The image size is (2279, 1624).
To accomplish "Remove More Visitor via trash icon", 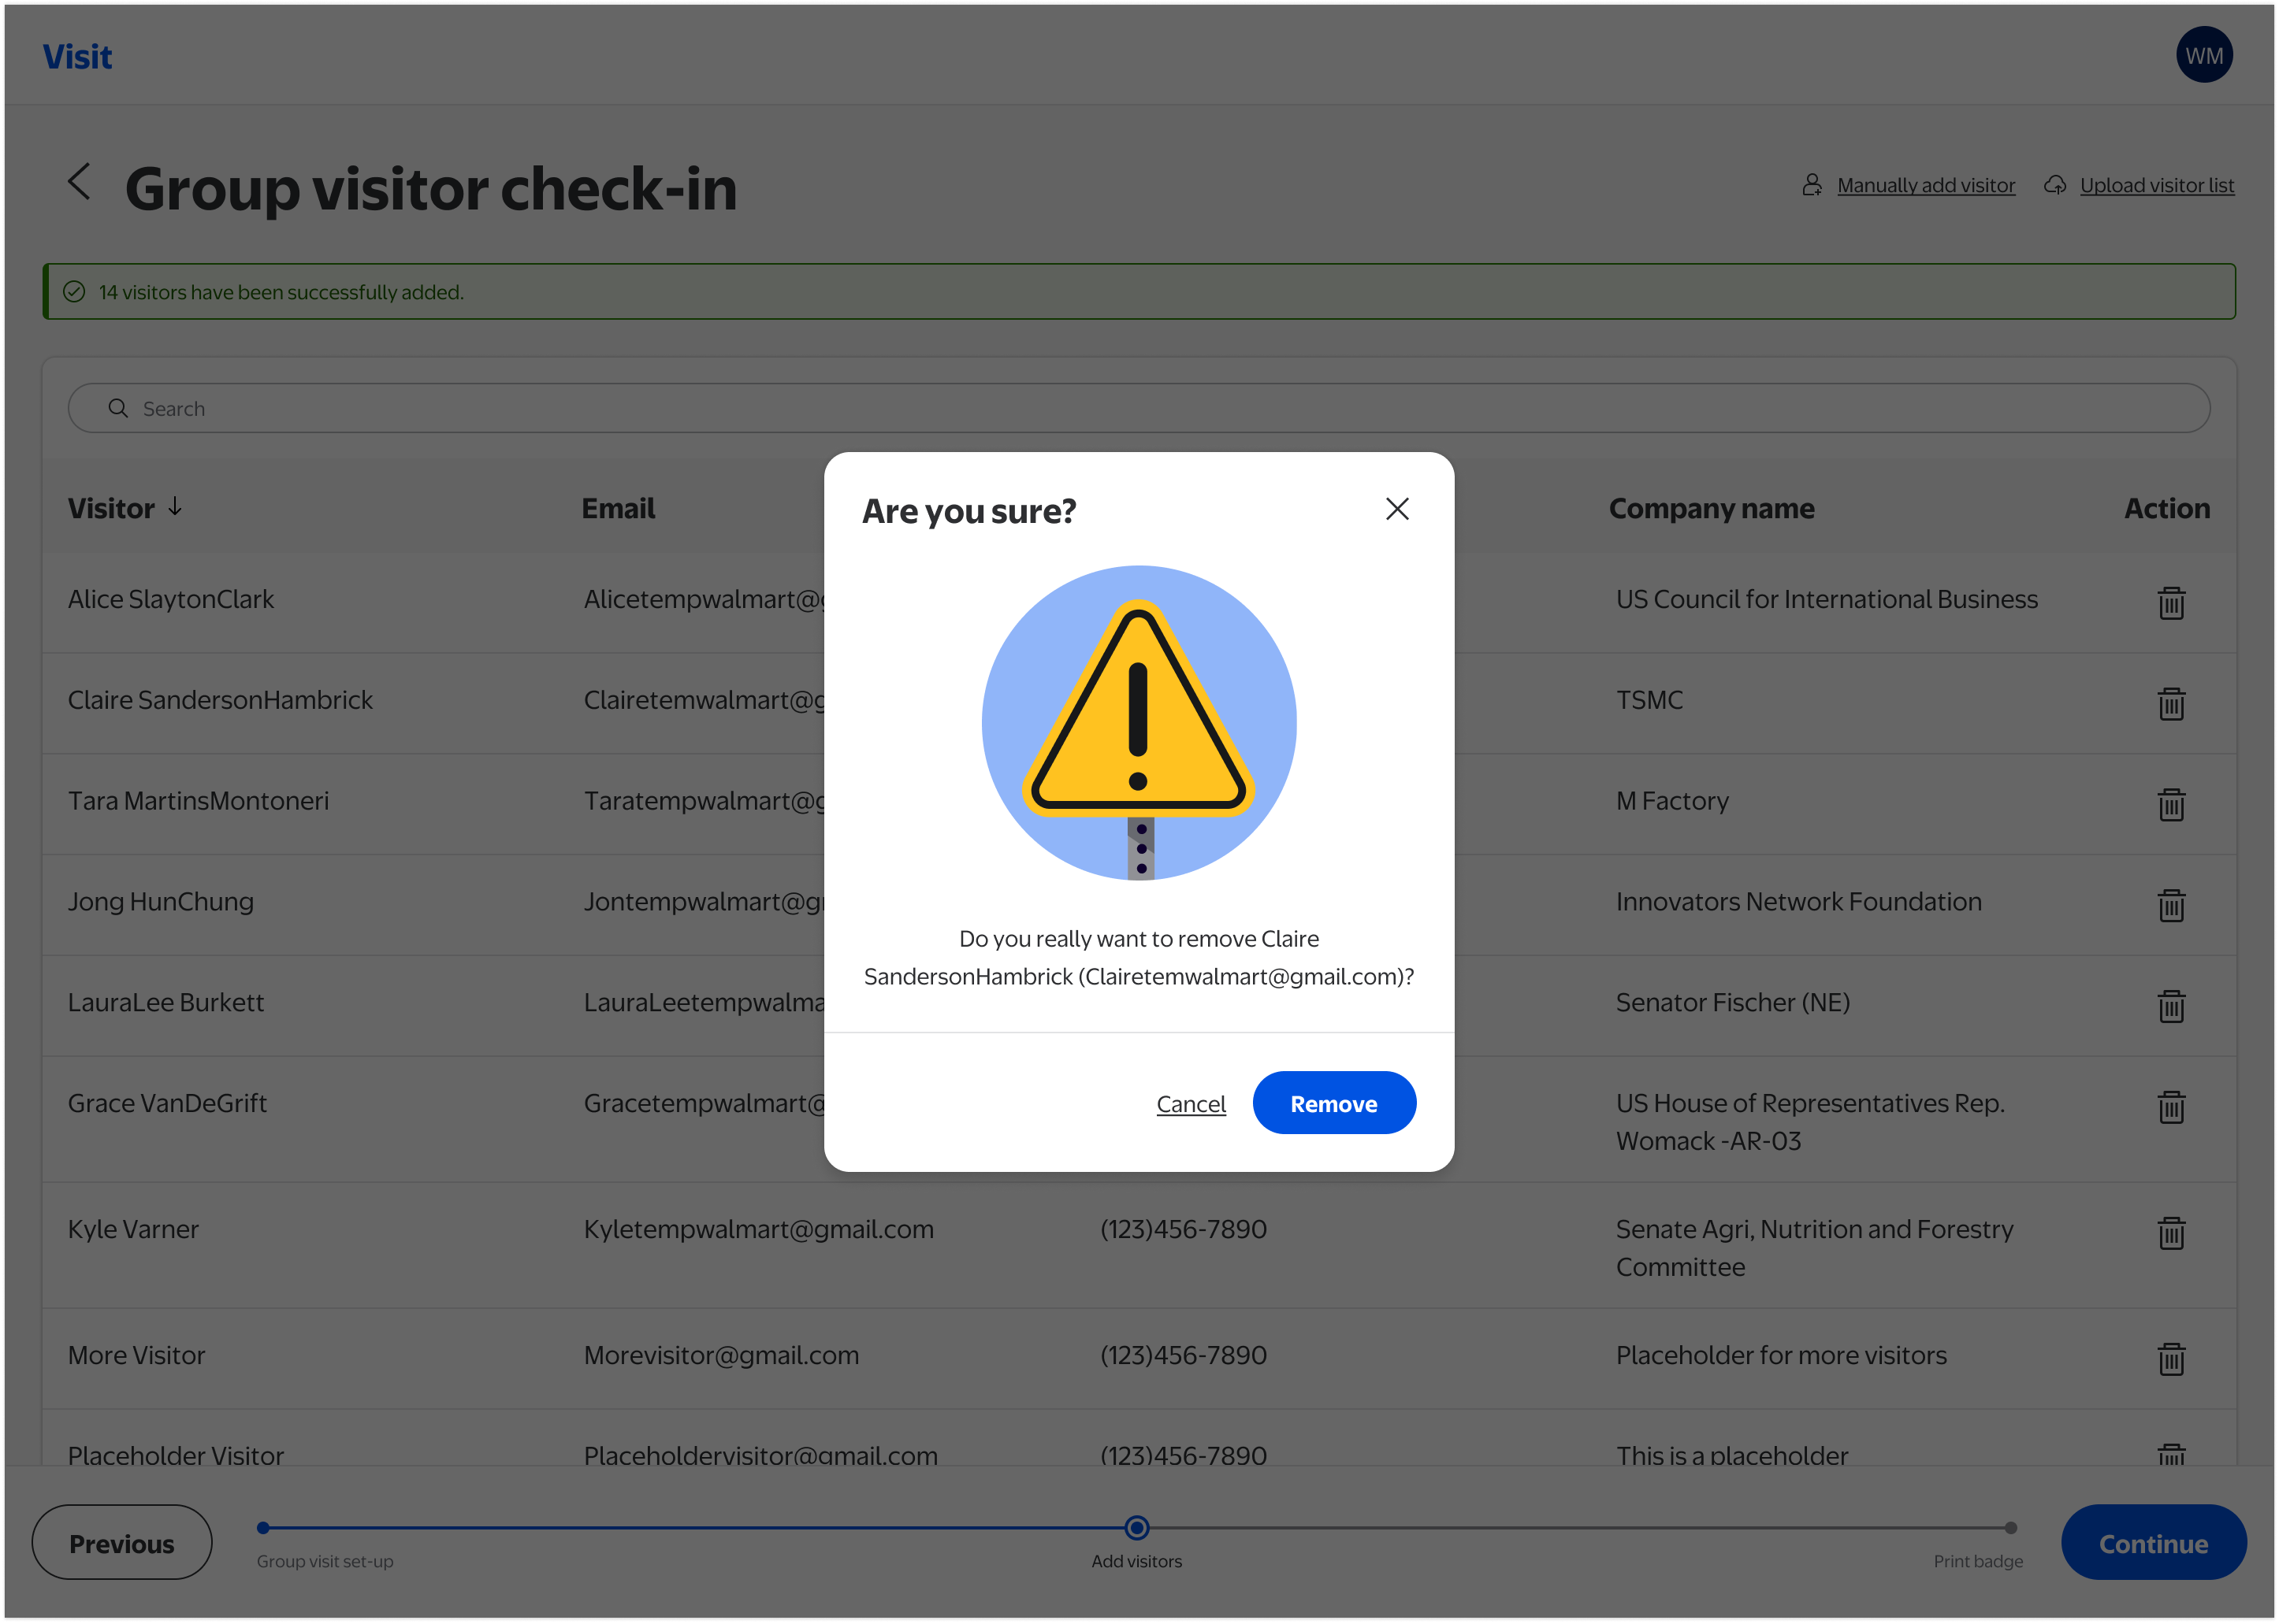I will tap(2171, 1359).
